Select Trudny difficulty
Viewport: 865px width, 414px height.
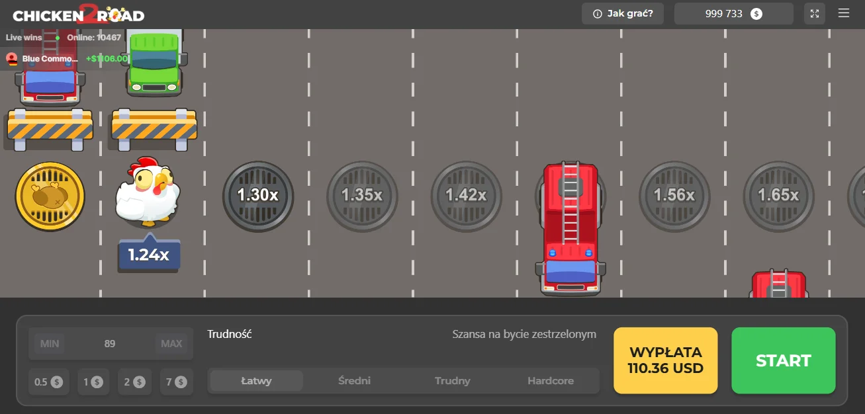[453, 381]
